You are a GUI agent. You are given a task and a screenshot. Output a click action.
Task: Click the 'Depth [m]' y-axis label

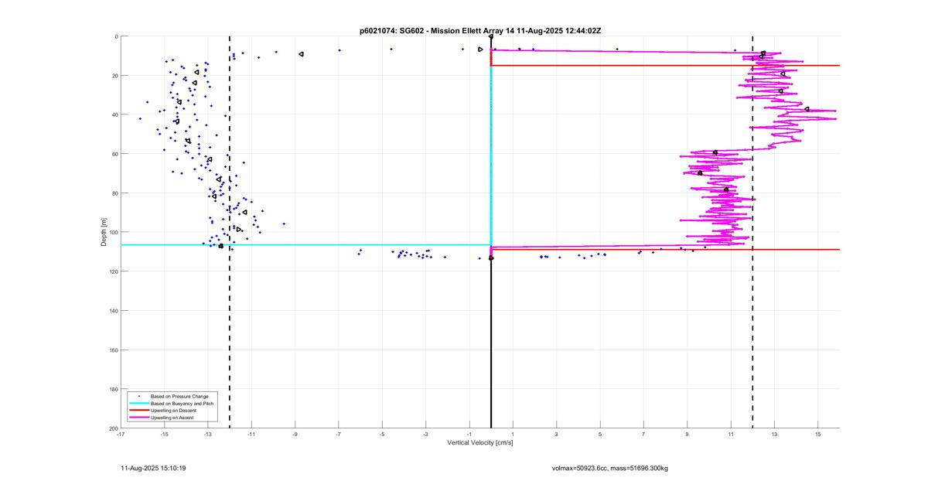click(104, 232)
